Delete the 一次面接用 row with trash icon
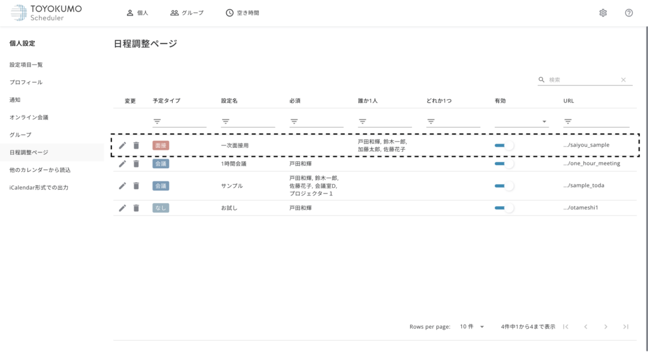 click(136, 145)
